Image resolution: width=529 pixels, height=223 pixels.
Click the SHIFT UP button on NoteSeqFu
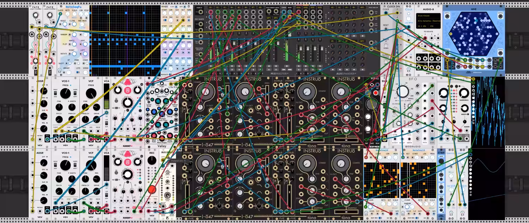[x=70, y=63]
